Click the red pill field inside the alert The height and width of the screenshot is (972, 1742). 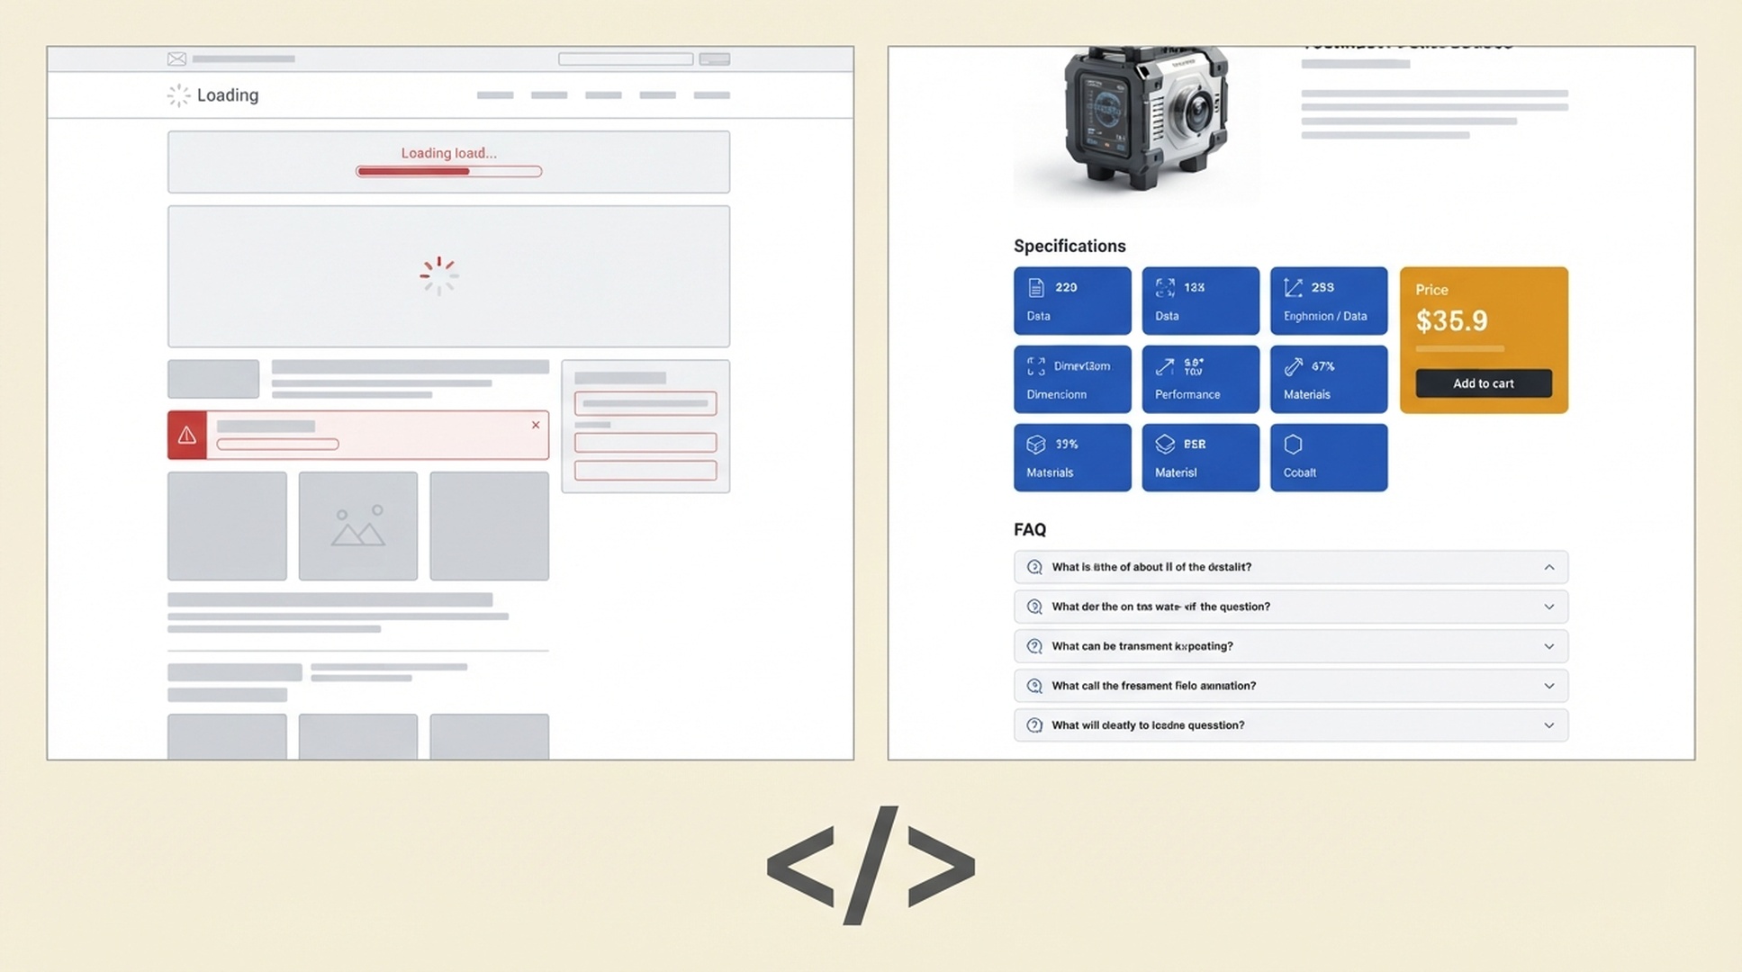(277, 444)
